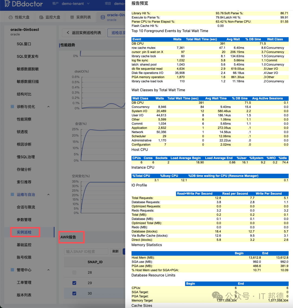Click the 运维与自治 grid icon
The image size is (293, 308).
click(x=12, y=194)
